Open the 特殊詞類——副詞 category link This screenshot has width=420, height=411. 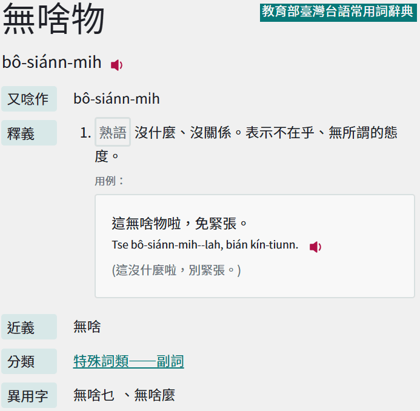pyautogui.click(x=128, y=362)
